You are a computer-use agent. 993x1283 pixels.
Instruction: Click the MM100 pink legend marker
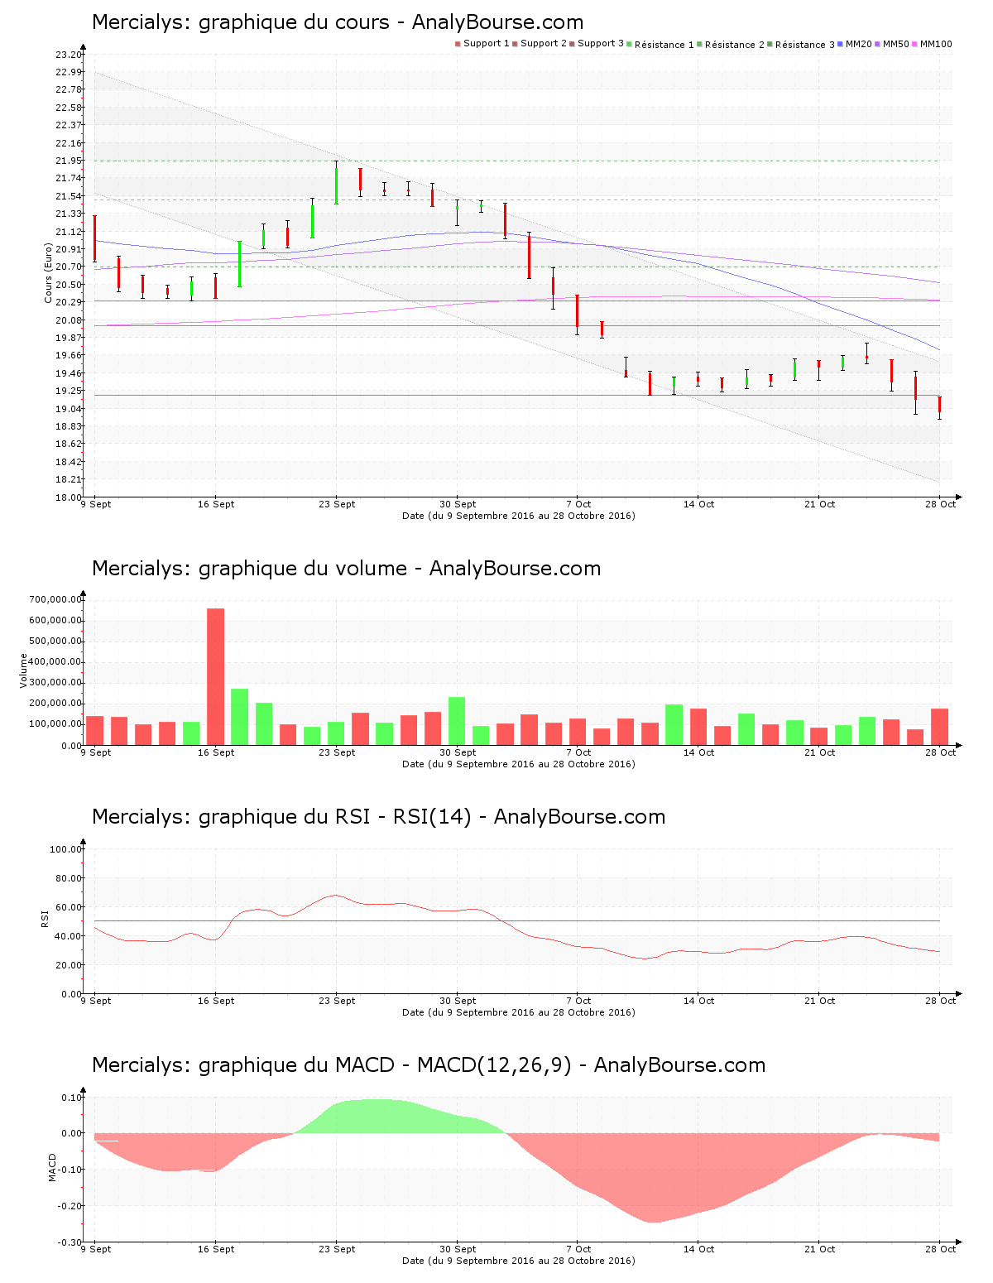[x=915, y=44]
